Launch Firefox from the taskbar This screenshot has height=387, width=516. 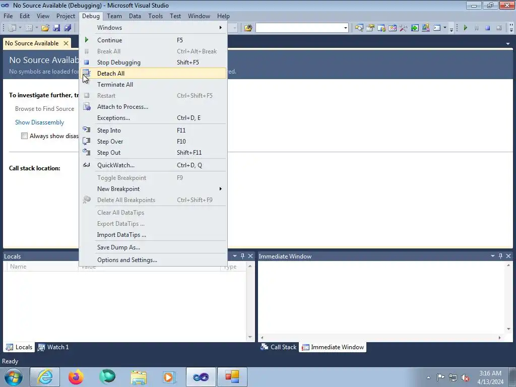pos(76,377)
